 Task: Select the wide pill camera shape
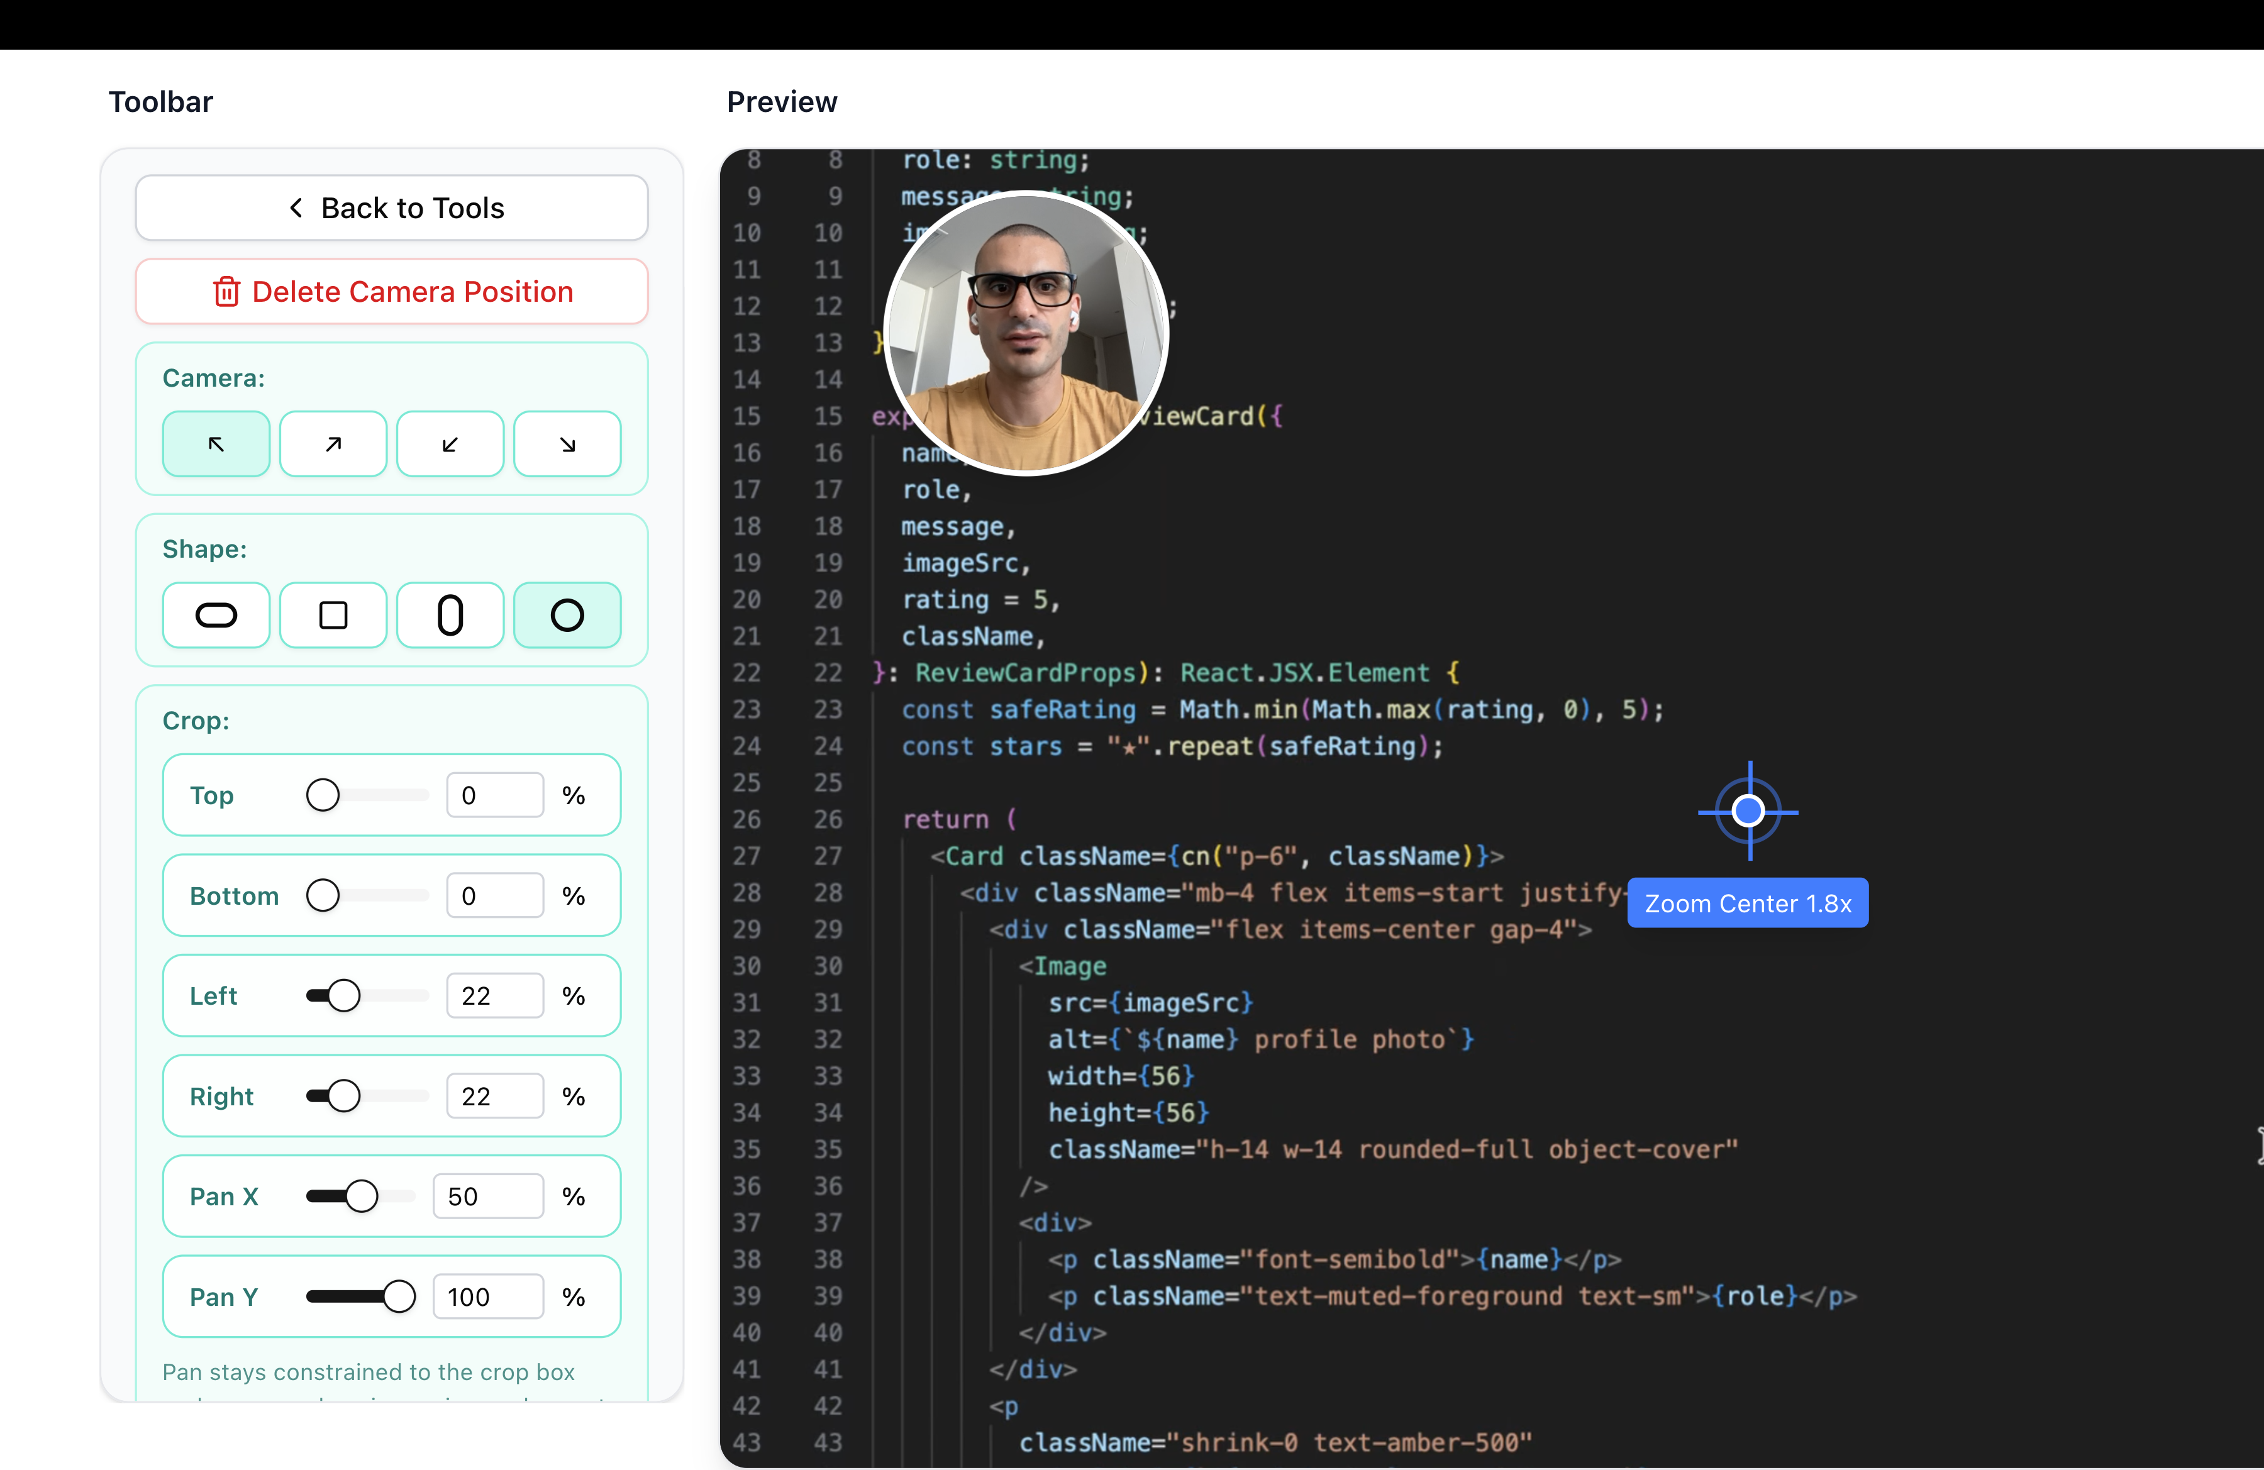coord(216,615)
